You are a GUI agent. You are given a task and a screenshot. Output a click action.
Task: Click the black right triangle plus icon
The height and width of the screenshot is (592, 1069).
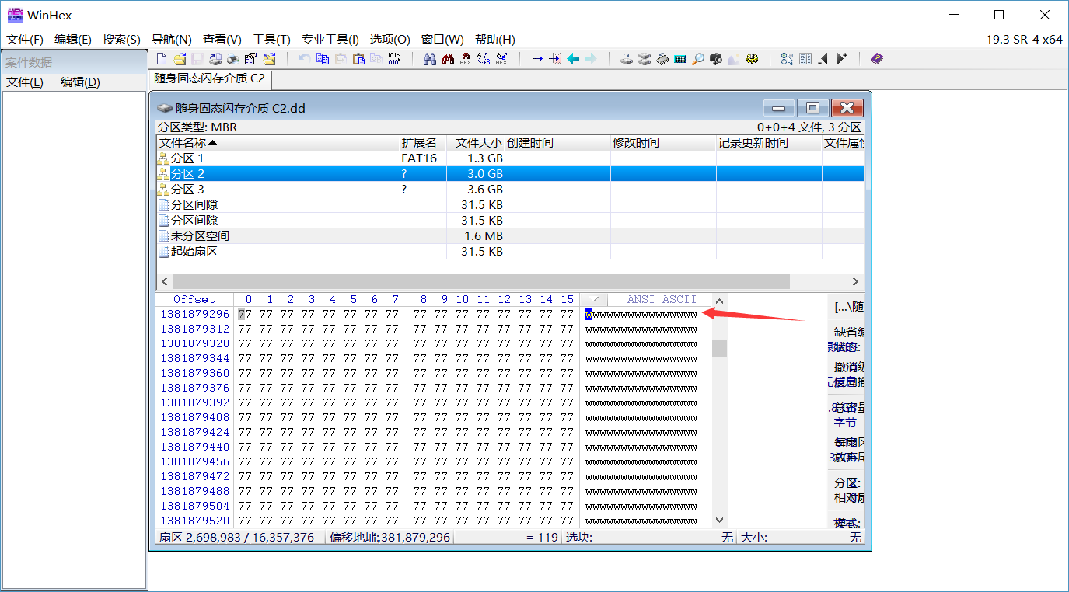841,58
